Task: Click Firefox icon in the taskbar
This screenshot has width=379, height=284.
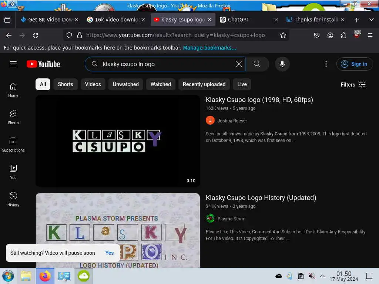Action: coord(45,276)
